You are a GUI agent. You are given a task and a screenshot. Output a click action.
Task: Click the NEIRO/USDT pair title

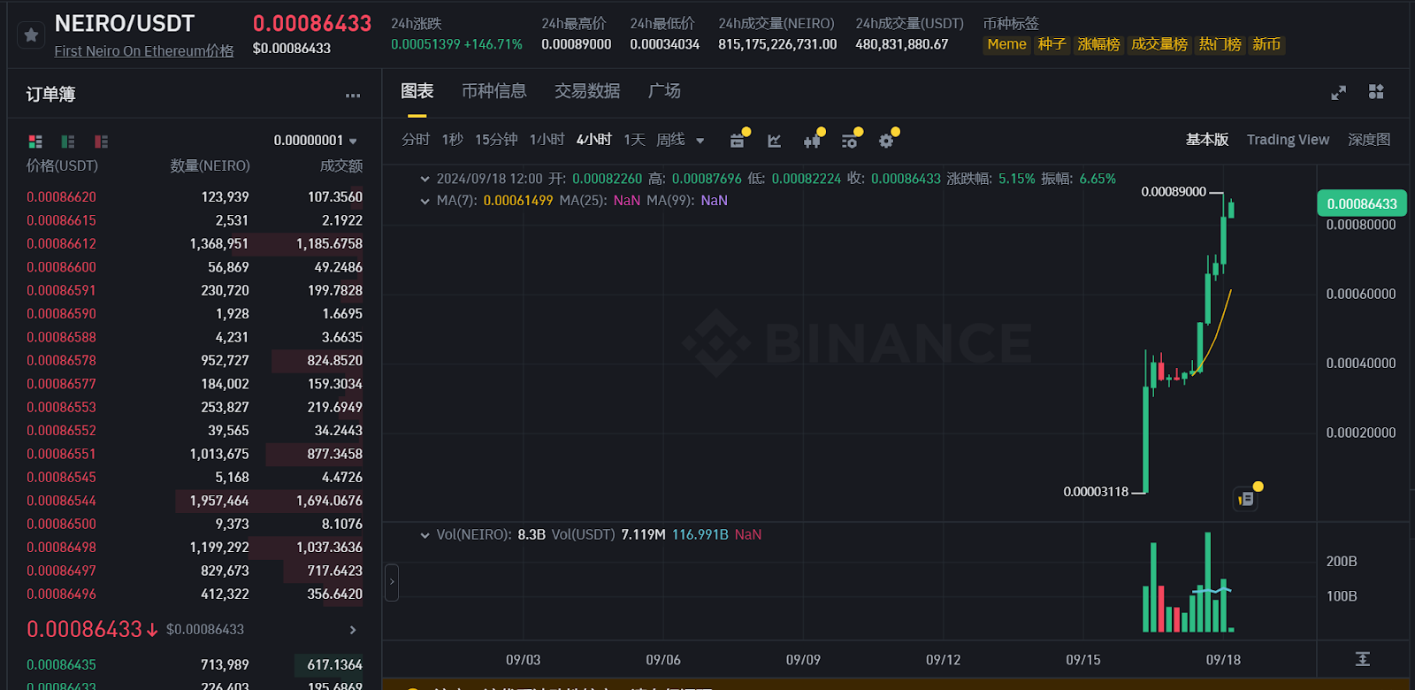tap(125, 24)
